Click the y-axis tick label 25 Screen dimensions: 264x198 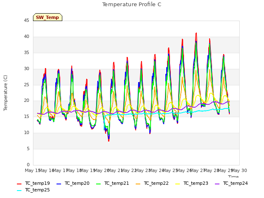(26, 85)
